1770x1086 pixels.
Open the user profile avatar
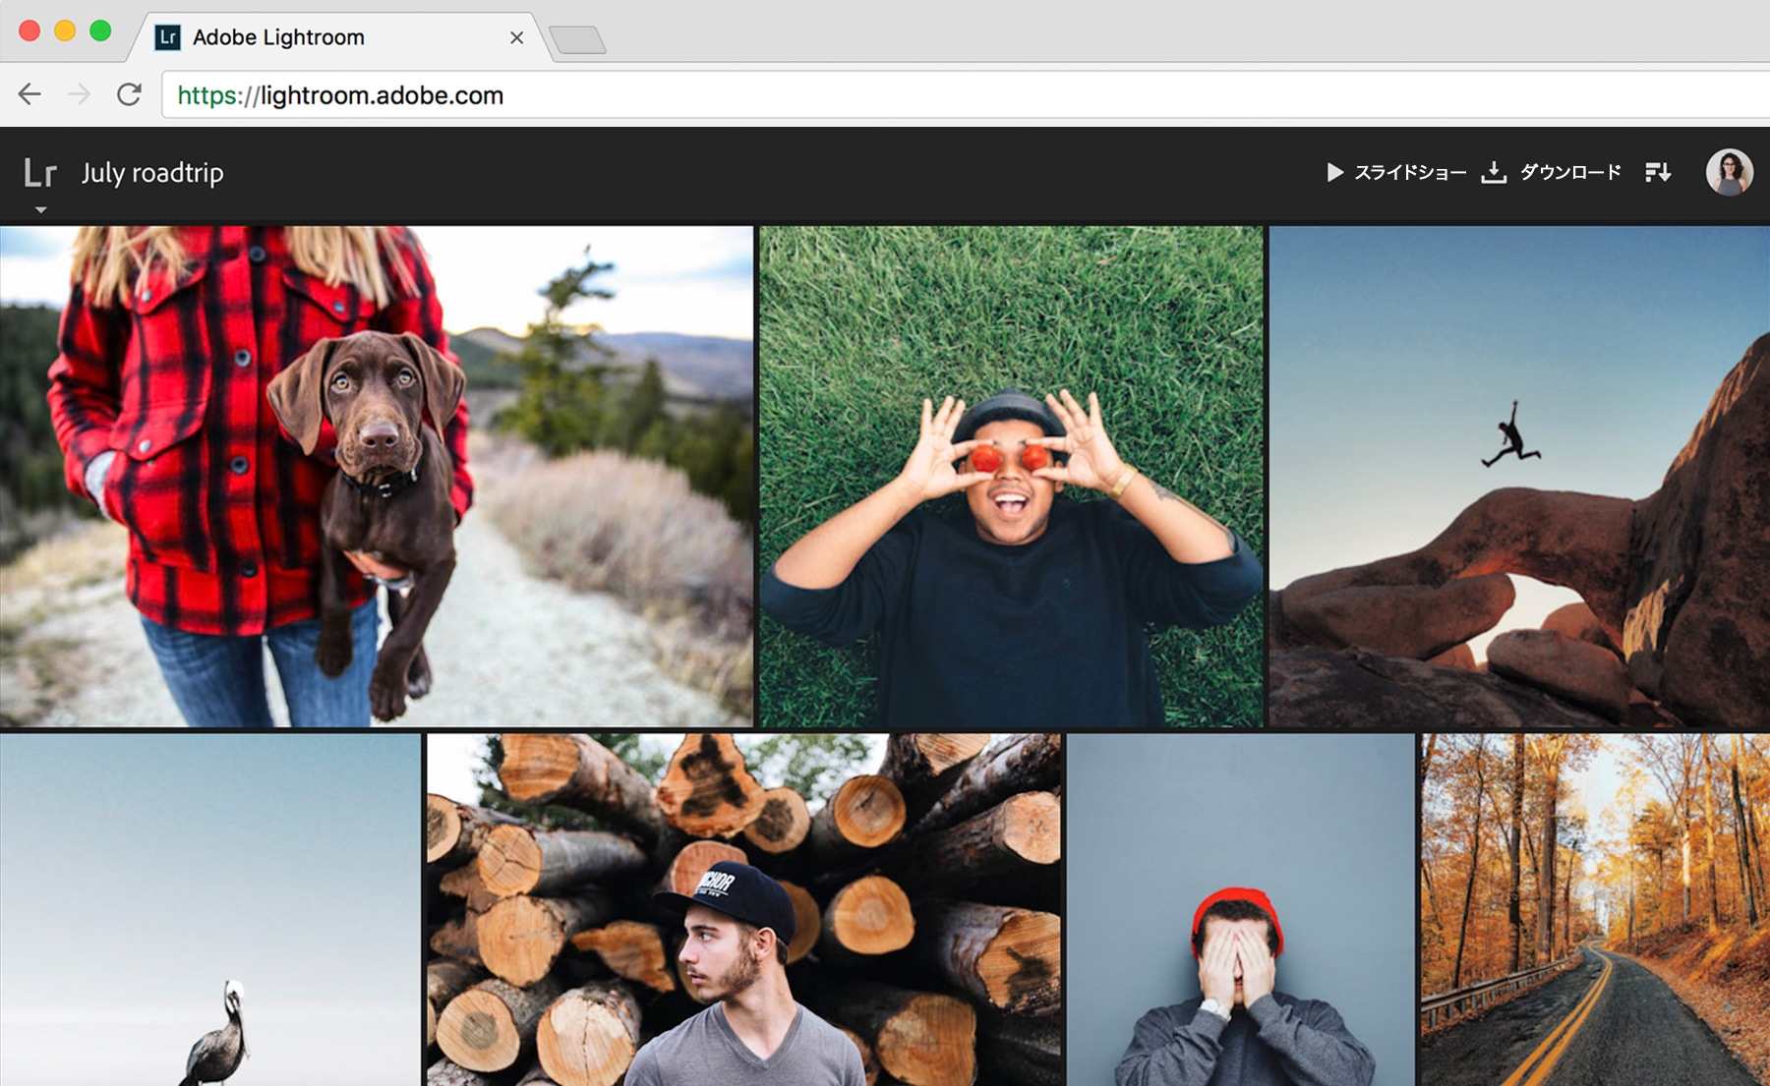(x=1729, y=172)
